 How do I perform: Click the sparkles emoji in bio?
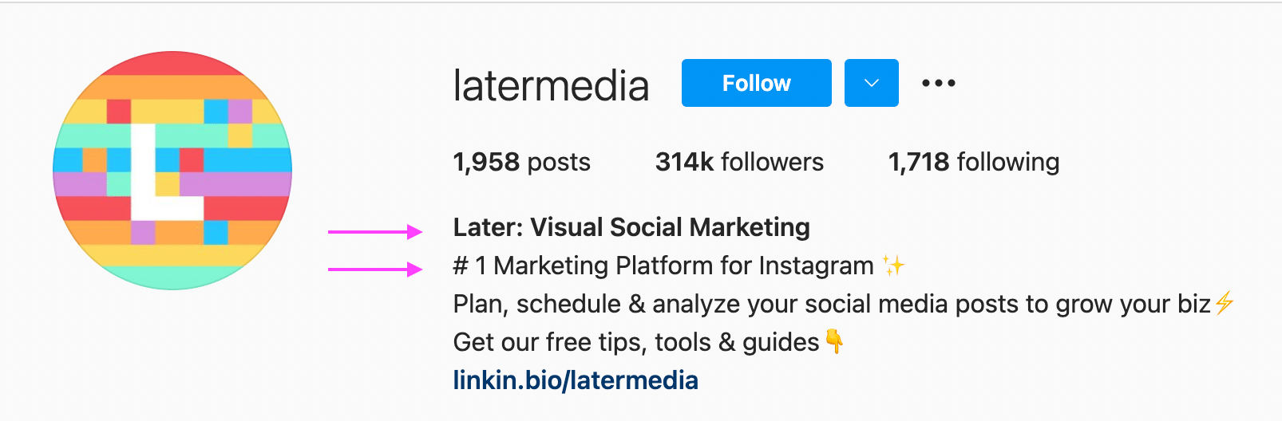coord(894,265)
